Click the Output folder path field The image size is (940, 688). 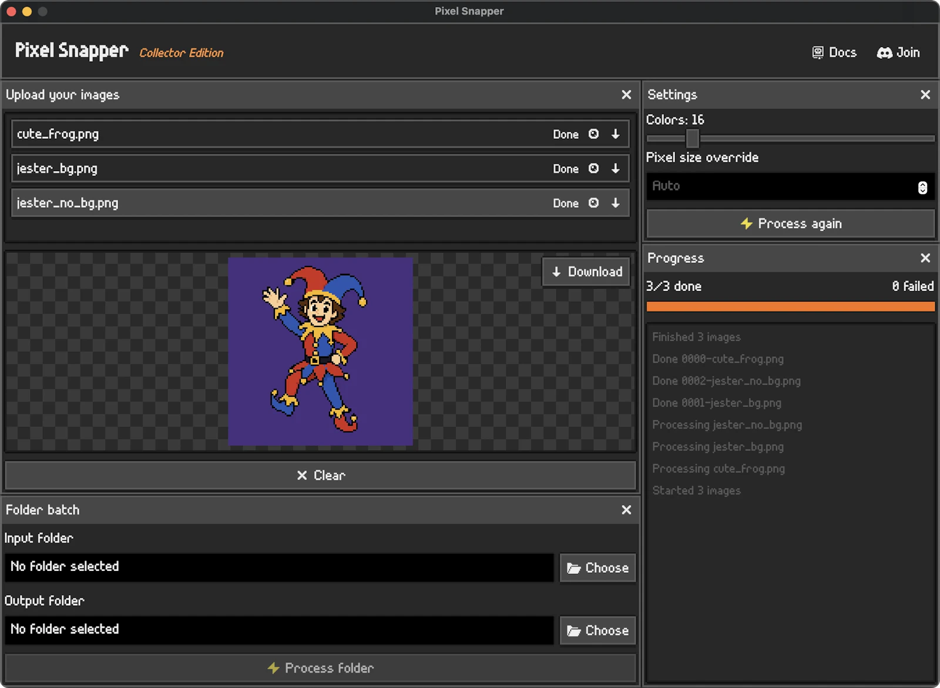pos(279,630)
